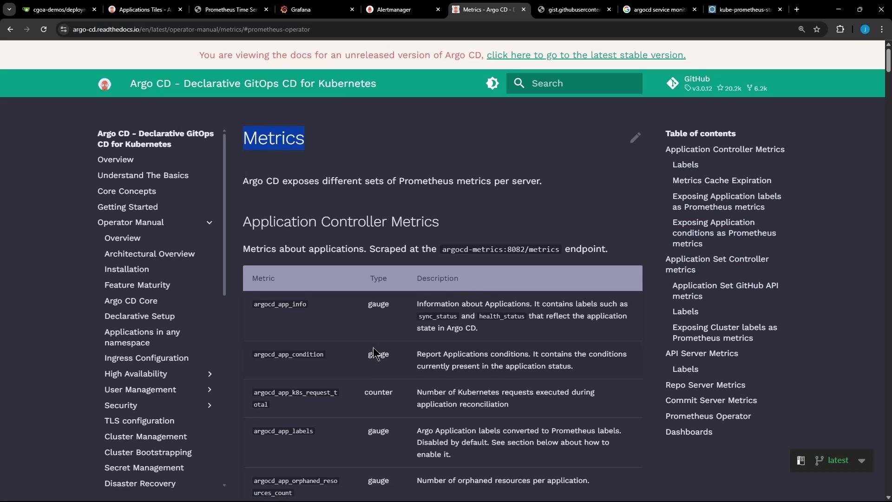Open Chrome three-dot menu

coord(882,29)
